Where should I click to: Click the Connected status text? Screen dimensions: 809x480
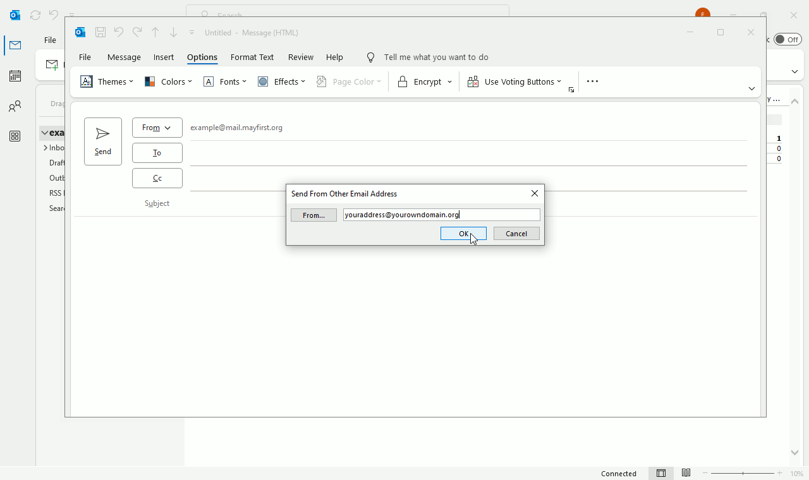(619, 474)
